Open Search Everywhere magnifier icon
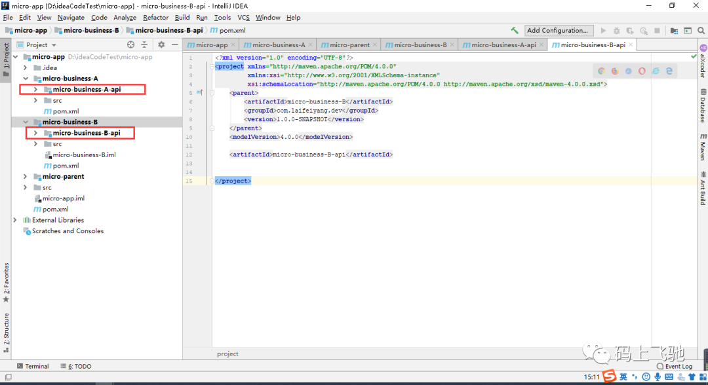The width and height of the screenshot is (708, 385). click(701, 30)
